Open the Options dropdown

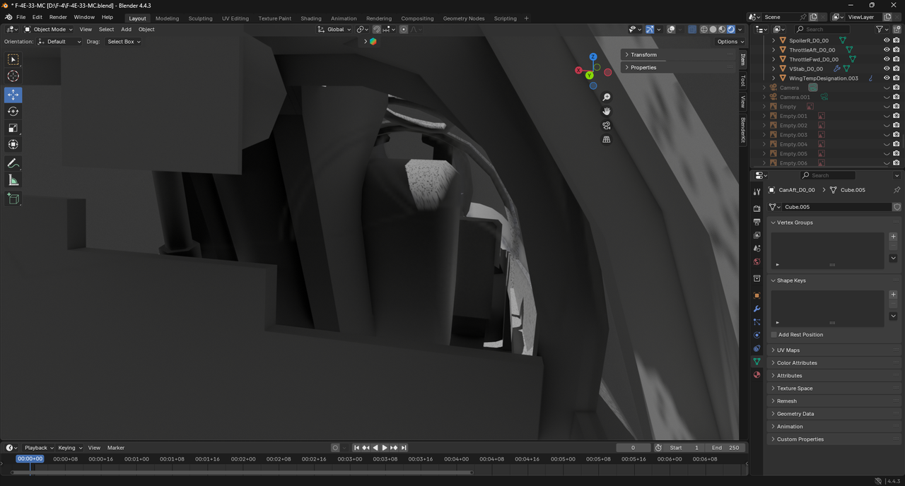730,42
